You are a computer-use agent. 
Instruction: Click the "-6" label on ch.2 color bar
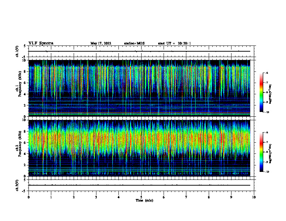pyautogui.click(x=266, y=133)
